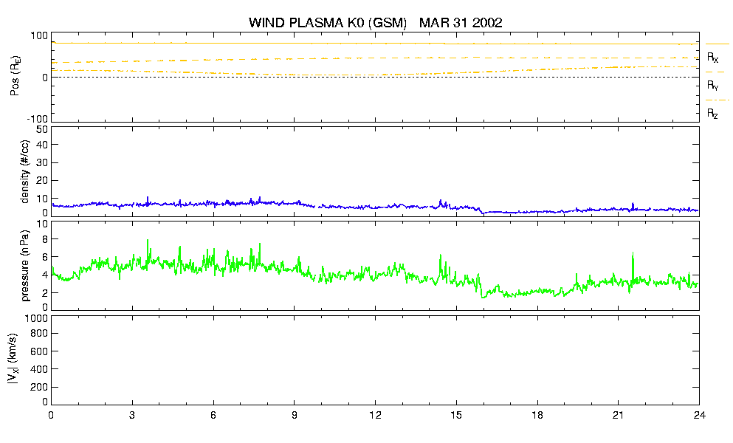This screenshot has height=443, width=733.
Task: Click the x-axis tick label 18
Action: coord(537,415)
